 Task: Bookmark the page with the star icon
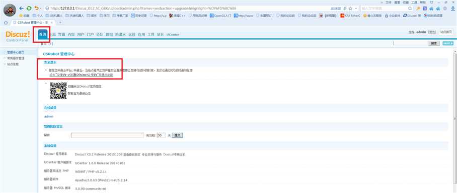point(350,9)
